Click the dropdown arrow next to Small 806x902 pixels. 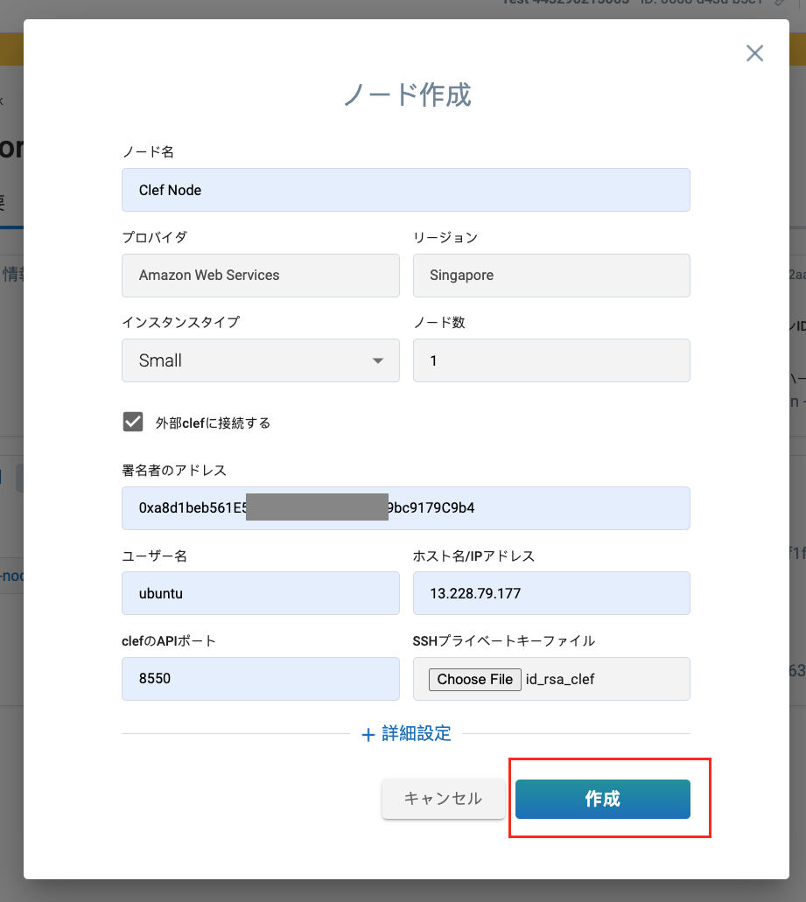377,360
